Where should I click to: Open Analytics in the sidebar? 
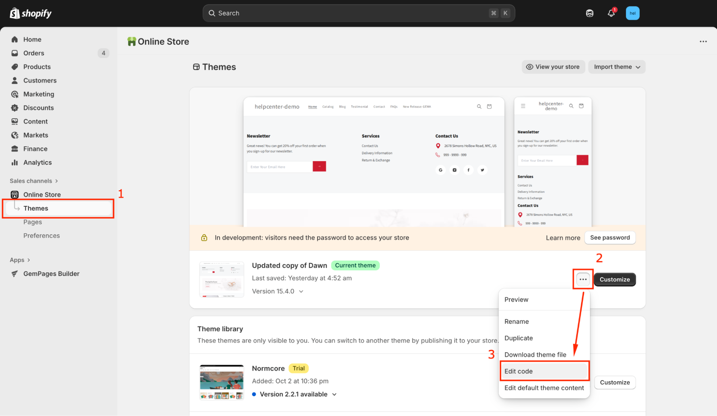point(37,162)
